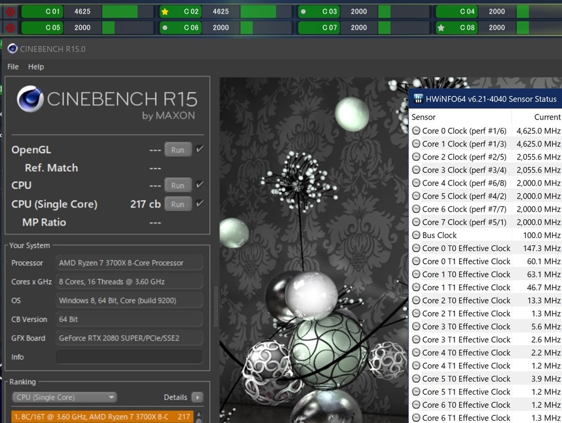
Task: Select the Core 4 T1 Effective Clock row
Action: coord(485,366)
